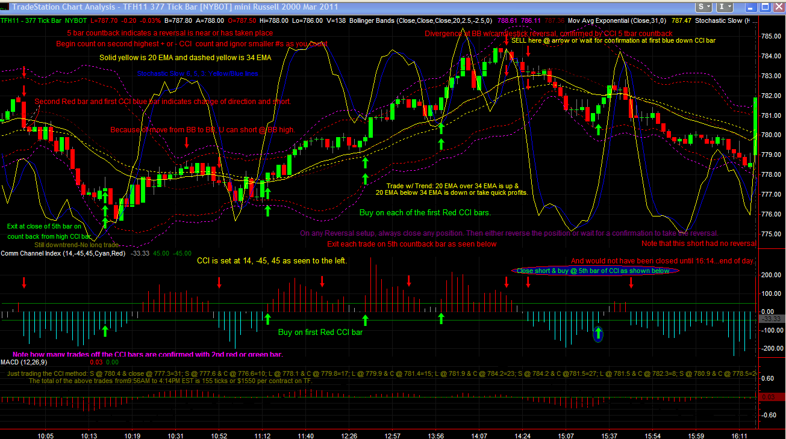The width and height of the screenshot is (786, 439).
Task: Select the 'Just trading the CCI method' summary line
Action: point(382,373)
